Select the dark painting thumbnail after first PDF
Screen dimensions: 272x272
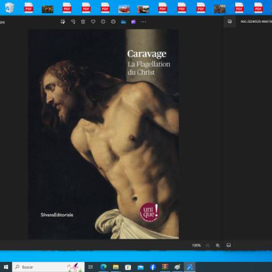click(48, 9)
